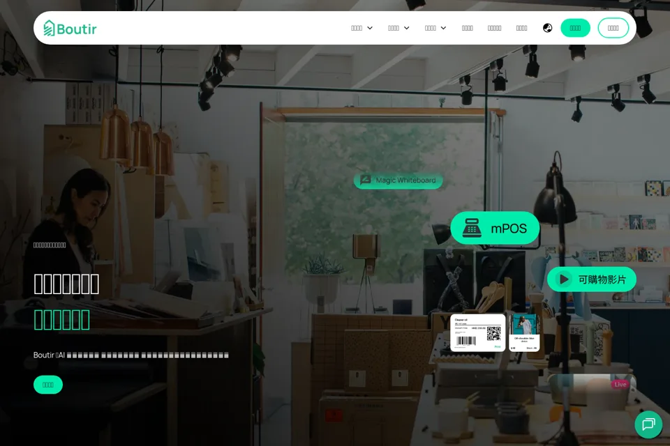Select the Magic Whiteboard feature pill
Viewport: 670px width, 446px height.
tap(399, 180)
